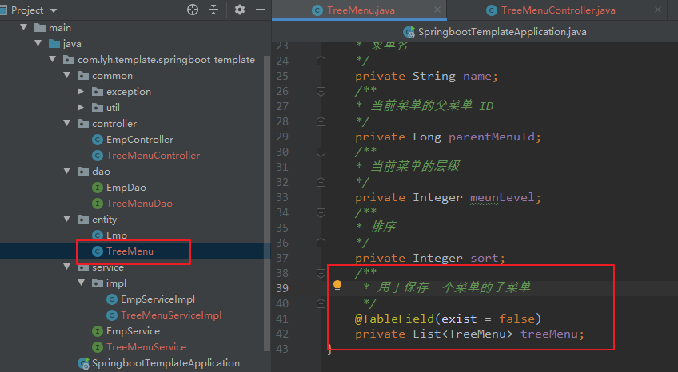This screenshot has height=372, width=678.
Task: Click the Collapse All icon in Project panel
Action: pos(213,10)
